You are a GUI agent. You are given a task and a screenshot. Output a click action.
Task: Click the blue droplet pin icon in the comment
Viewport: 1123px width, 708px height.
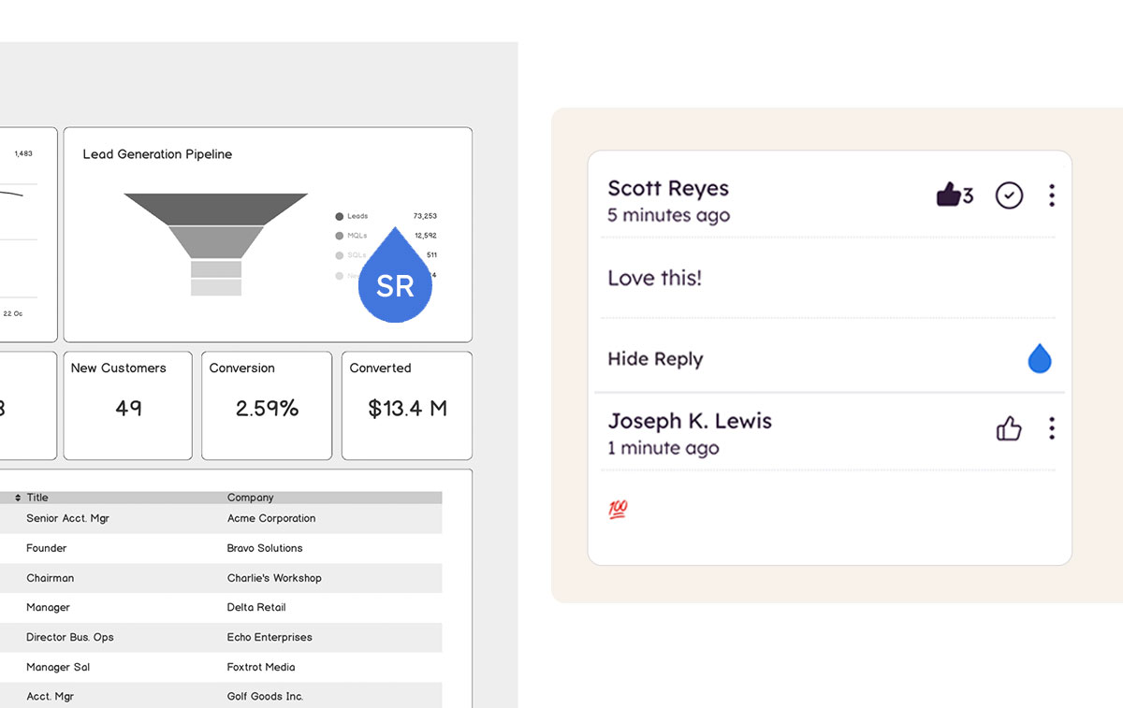click(x=1040, y=359)
